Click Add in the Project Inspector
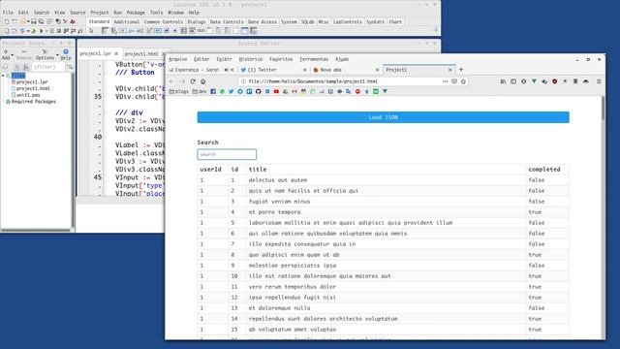 coord(6,54)
